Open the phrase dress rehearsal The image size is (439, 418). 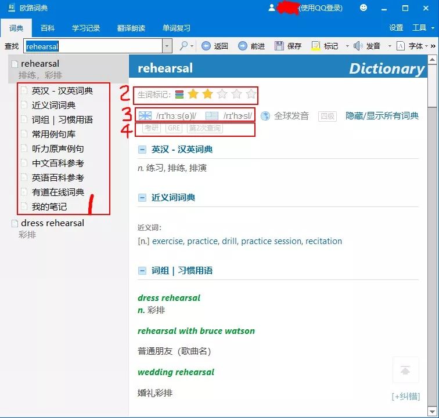169,298
